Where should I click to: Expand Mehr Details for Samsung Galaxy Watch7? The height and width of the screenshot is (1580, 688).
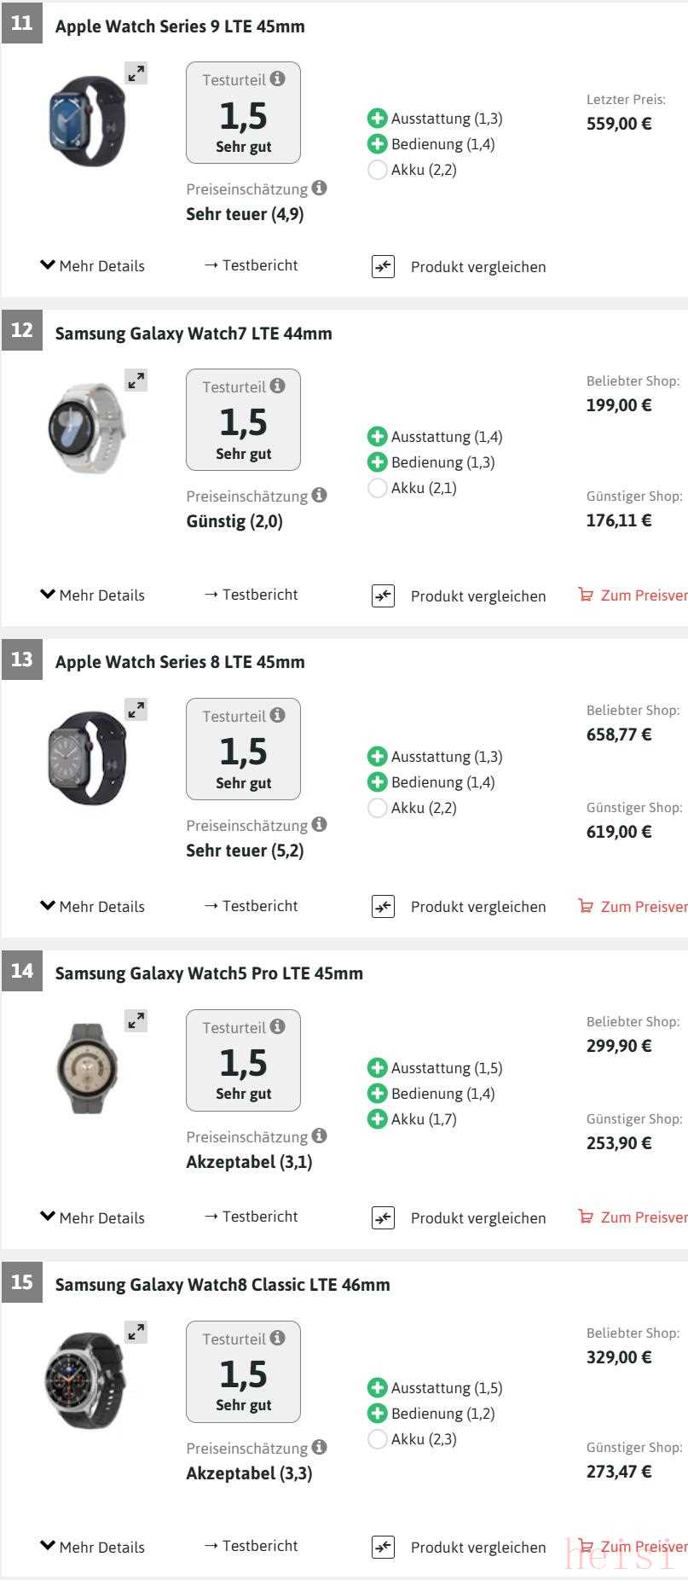click(x=93, y=595)
